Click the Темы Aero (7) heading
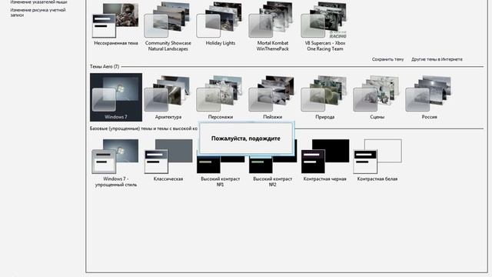The width and height of the screenshot is (492, 277). coord(105,67)
